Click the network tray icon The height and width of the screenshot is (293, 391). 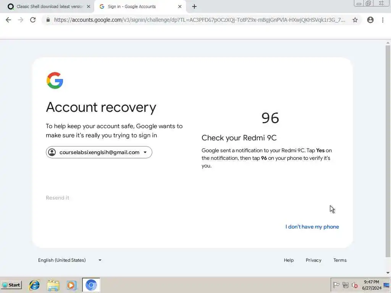(345, 285)
